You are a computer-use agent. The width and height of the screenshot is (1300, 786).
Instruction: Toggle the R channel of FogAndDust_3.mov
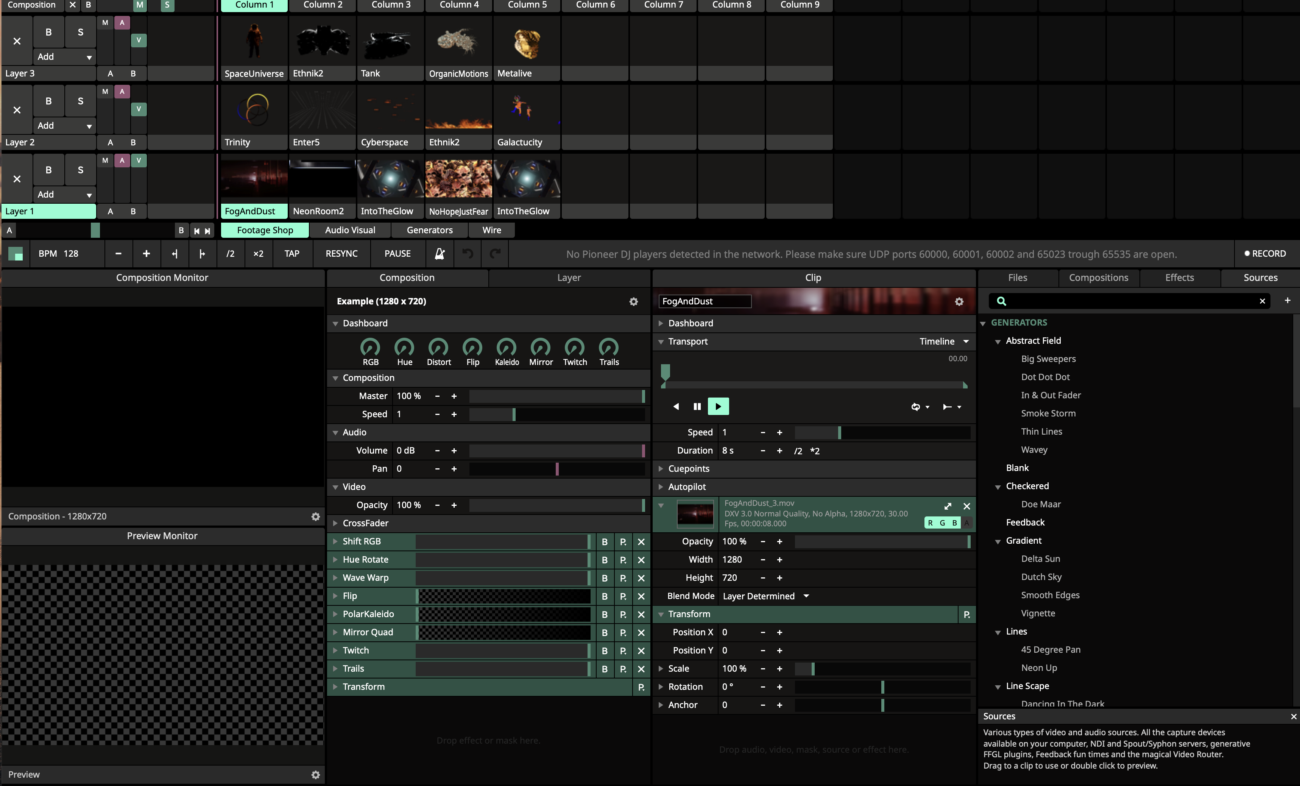pyautogui.click(x=930, y=523)
